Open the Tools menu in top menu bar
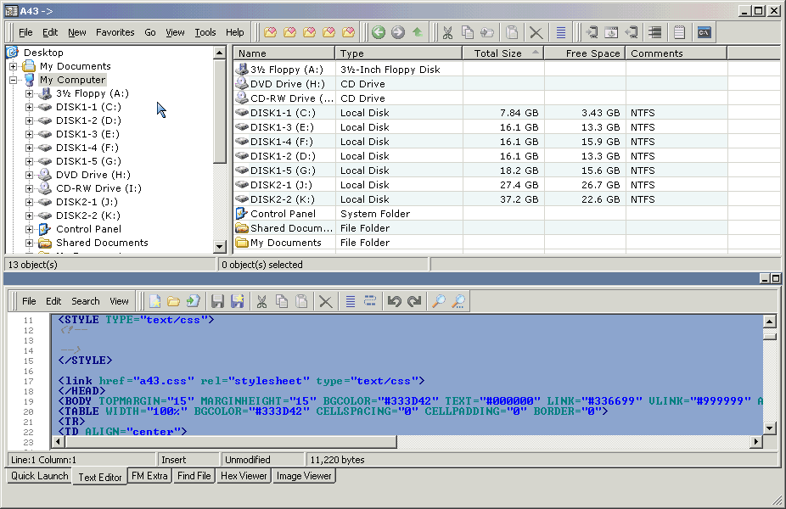786x509 pixels. tap(205, 33)
